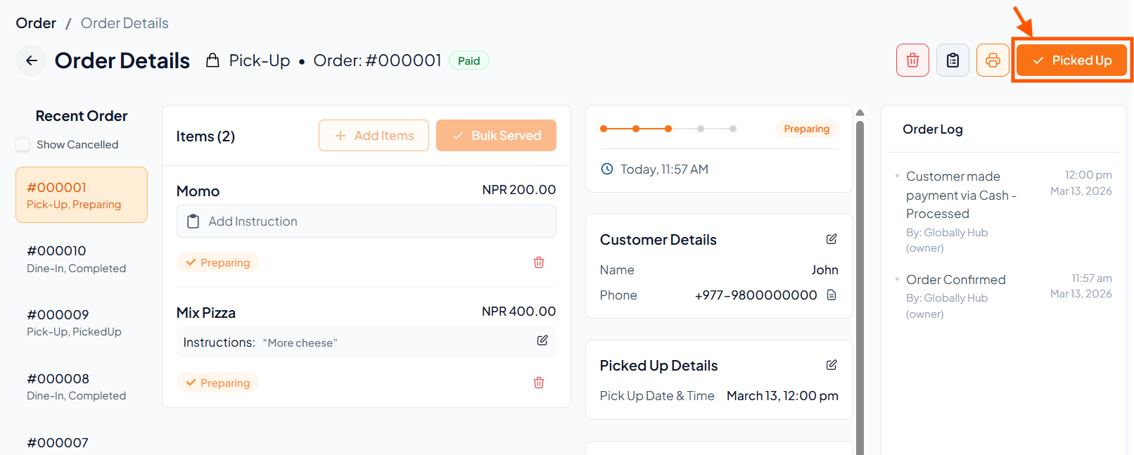The height and width of the screenshot is (455, 1134).
Task: Edit Picked Up Details
Action: point(832,365)
